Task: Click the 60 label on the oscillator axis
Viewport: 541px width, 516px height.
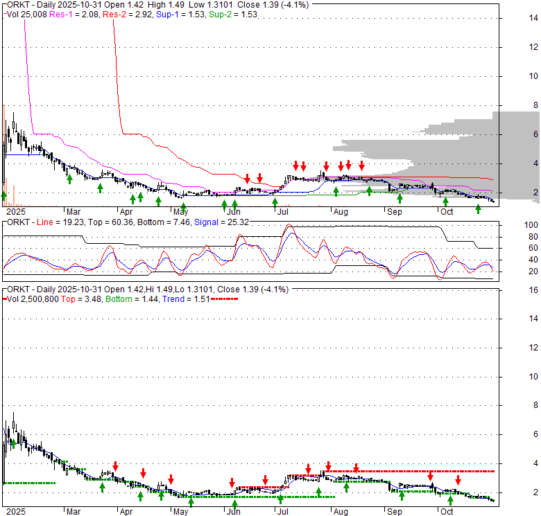Action: point(533,248)
